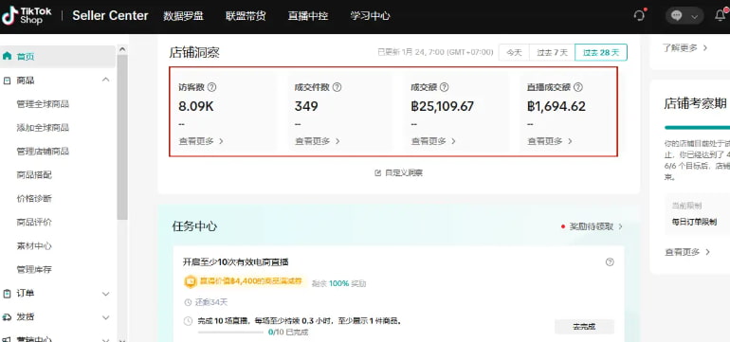Open 管理店铺商品 in the sidebar
Screen dimensions: 730x342
[x=43, y=152]
